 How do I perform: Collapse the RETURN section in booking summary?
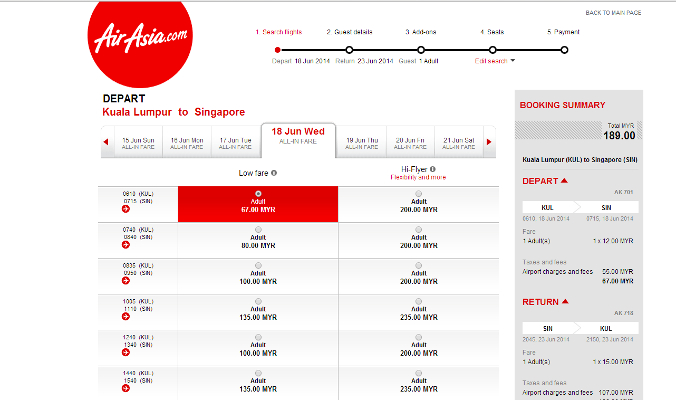[x=565, y=301]
